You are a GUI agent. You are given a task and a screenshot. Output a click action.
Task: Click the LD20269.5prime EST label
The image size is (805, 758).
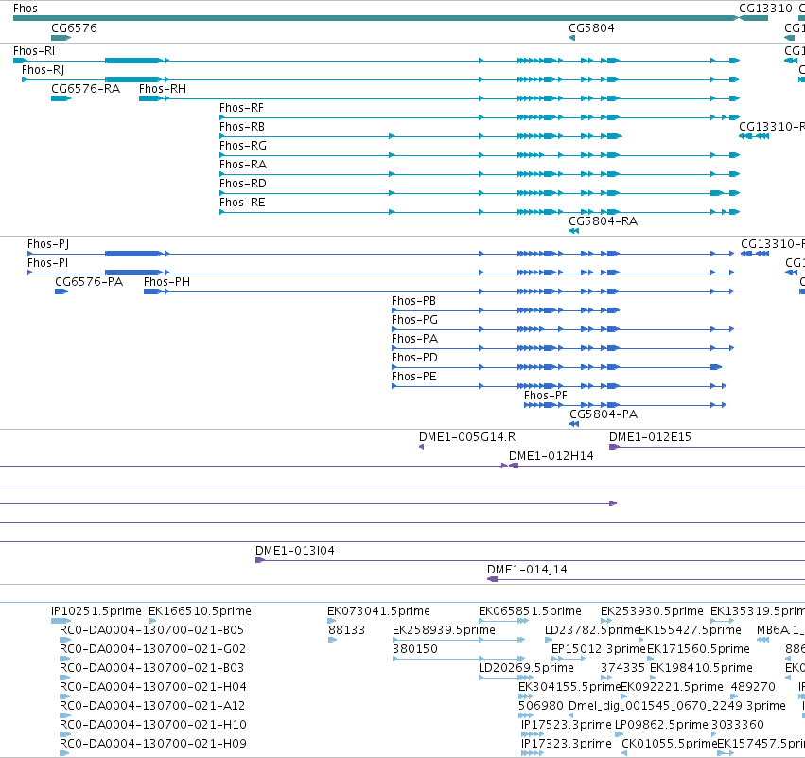coord(526,668)
